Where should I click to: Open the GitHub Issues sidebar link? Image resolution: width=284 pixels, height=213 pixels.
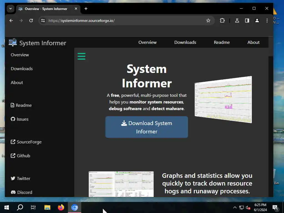click(x=20, y=119)
